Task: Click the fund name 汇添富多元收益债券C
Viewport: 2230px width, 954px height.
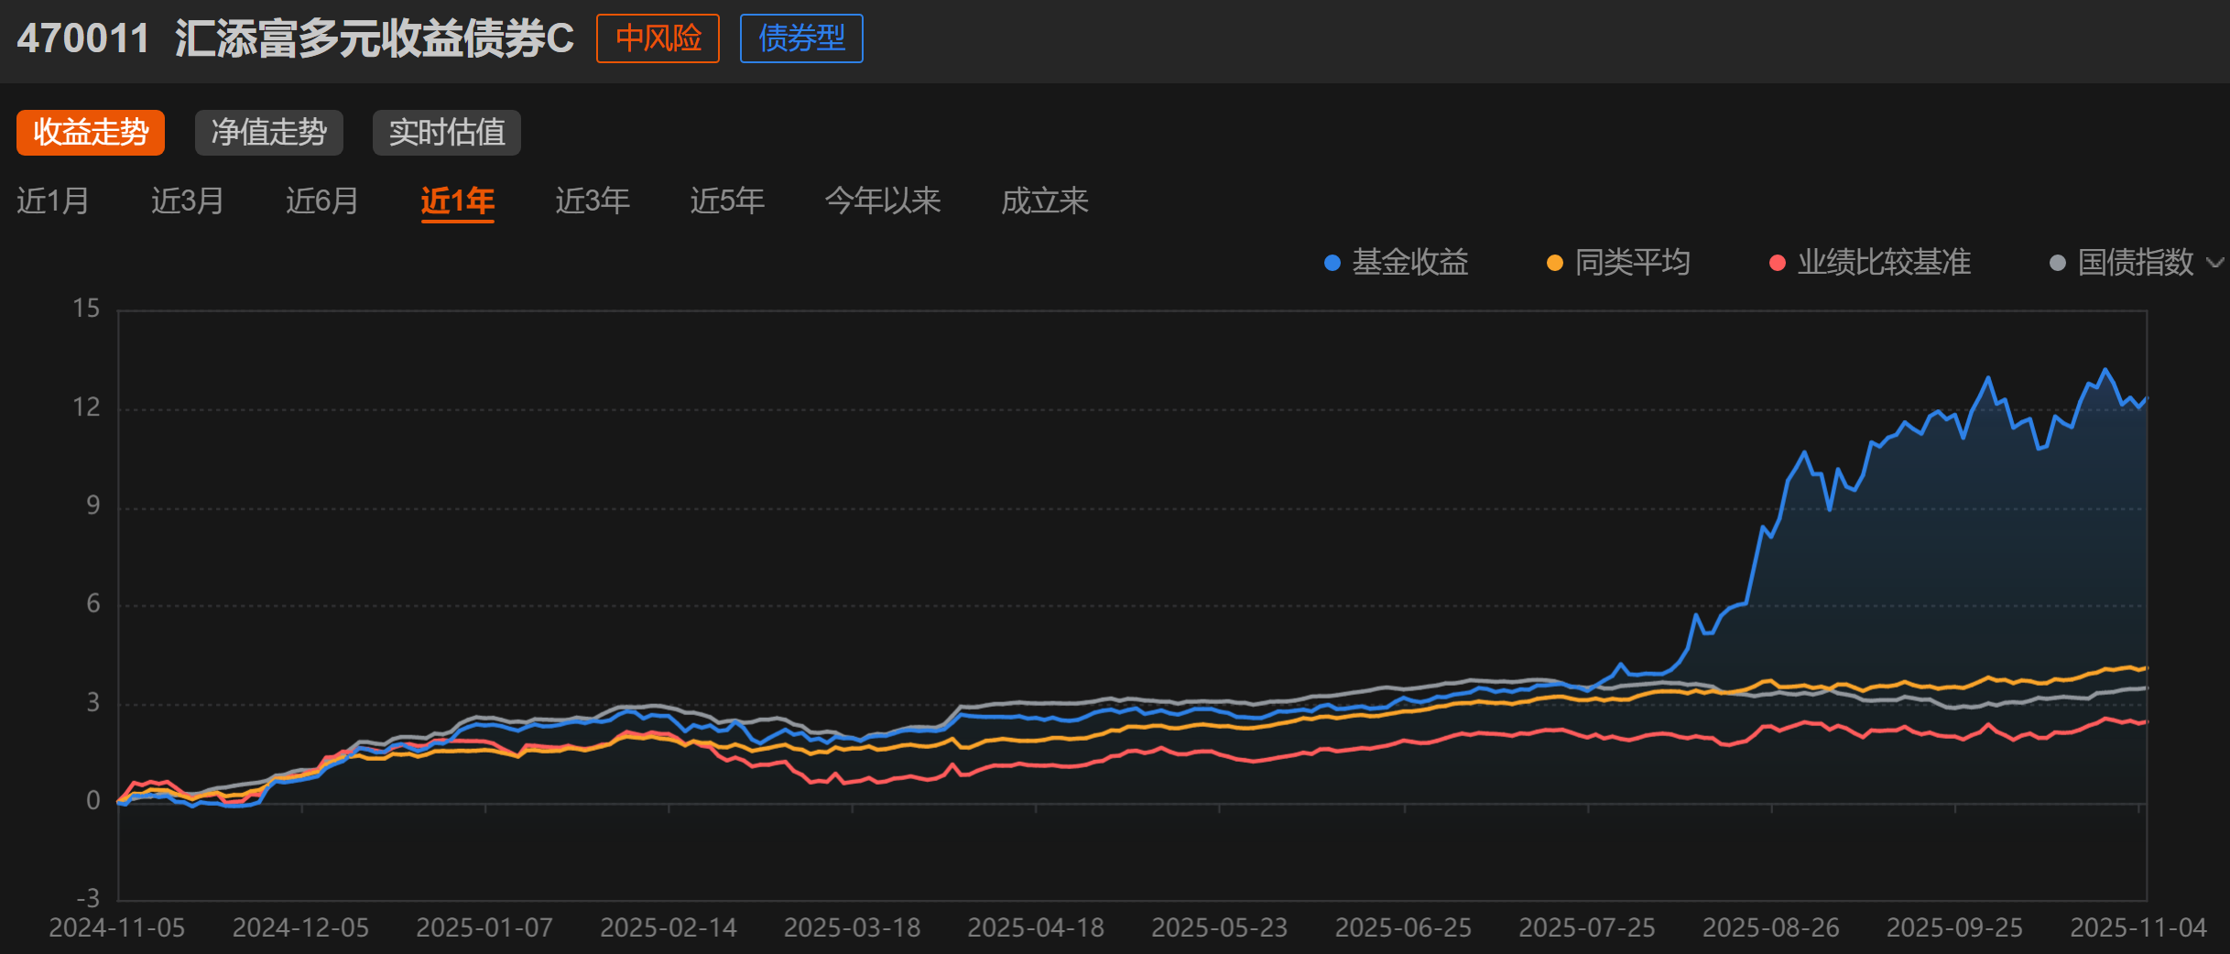Action: (x=375, y=38)
